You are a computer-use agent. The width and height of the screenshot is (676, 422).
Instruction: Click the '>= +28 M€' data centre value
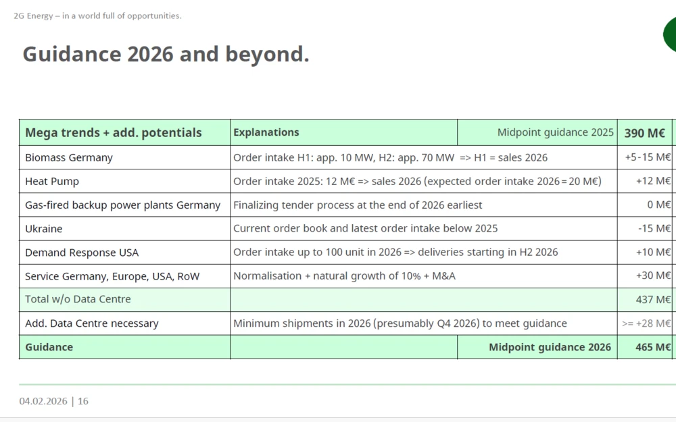pyautogui.click(x=646, y=323)
